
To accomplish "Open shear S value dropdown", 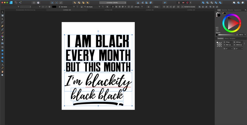I will coord(242,49).
